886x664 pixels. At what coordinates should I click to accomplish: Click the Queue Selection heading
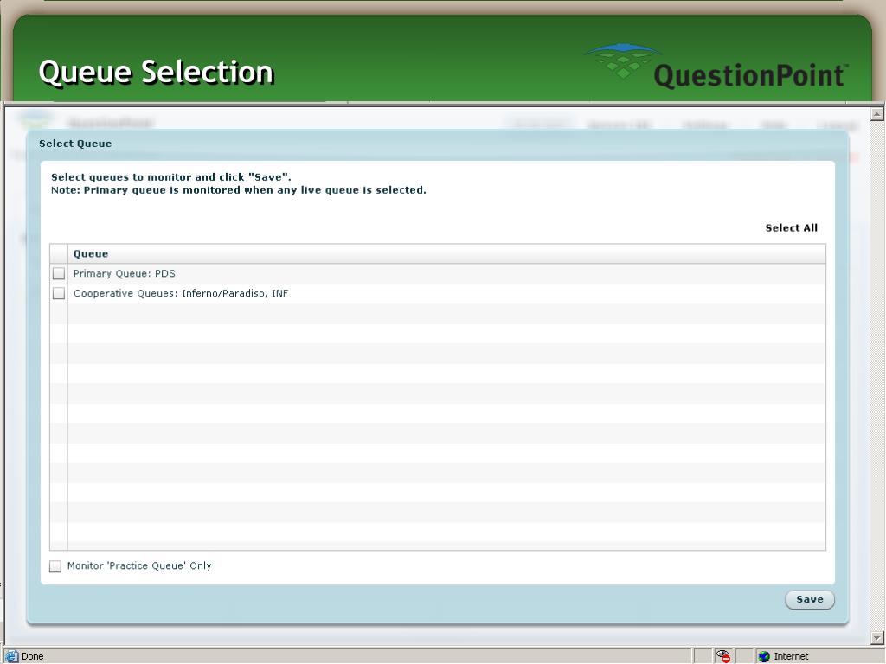coord(156,73)
